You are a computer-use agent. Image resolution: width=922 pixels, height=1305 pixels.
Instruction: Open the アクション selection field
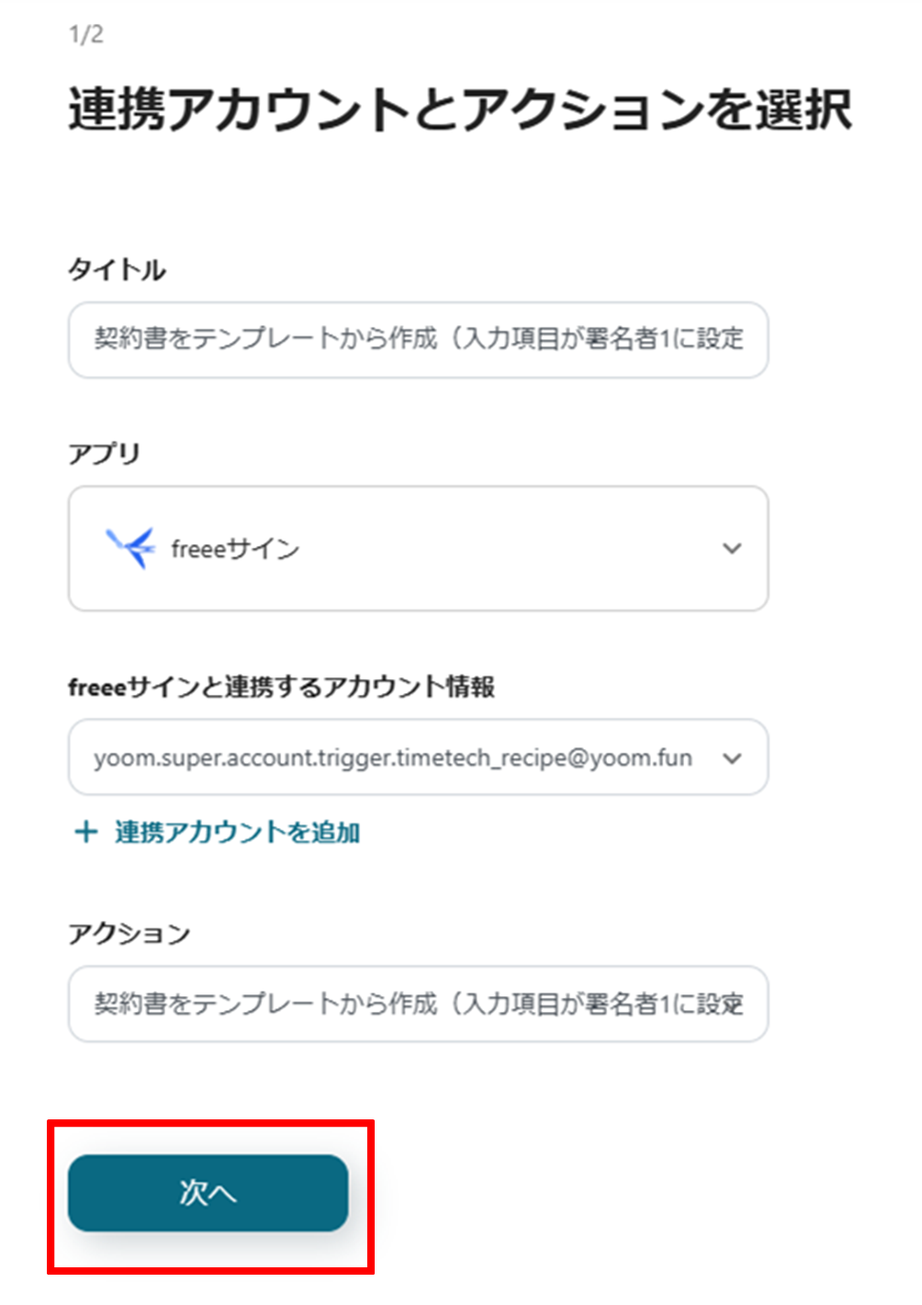(418, 1004)
